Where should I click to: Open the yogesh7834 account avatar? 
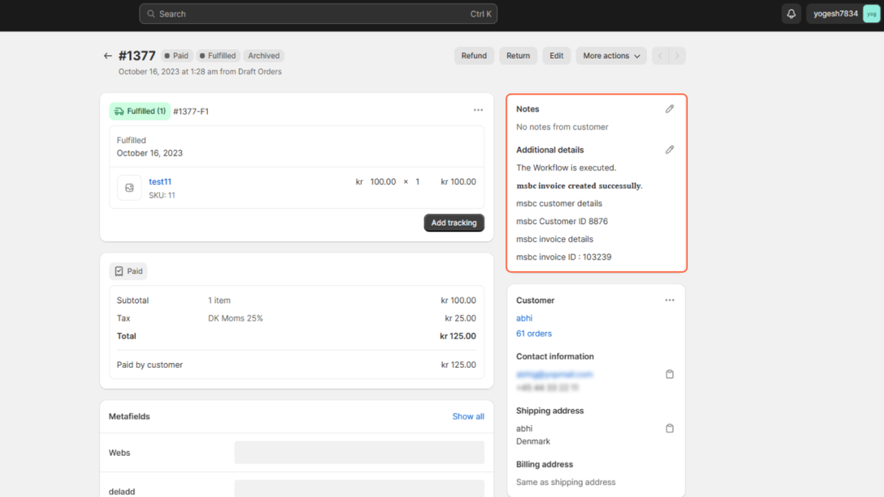tap(872, 14)
